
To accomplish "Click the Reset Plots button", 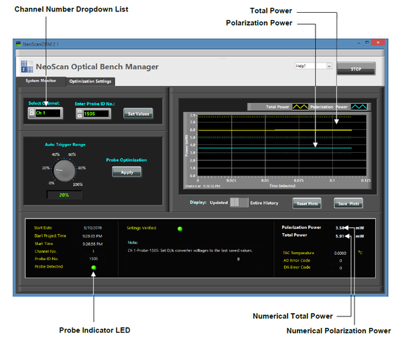I will 306,203.
